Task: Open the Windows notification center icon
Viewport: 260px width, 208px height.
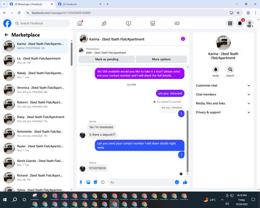Action: click(x=253, y=200)
